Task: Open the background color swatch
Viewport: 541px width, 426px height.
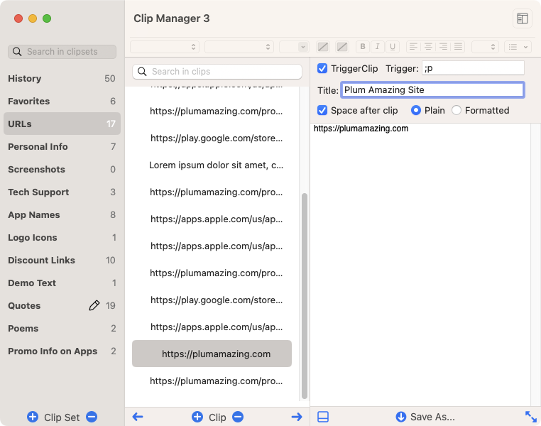Action: click(341, 47)
